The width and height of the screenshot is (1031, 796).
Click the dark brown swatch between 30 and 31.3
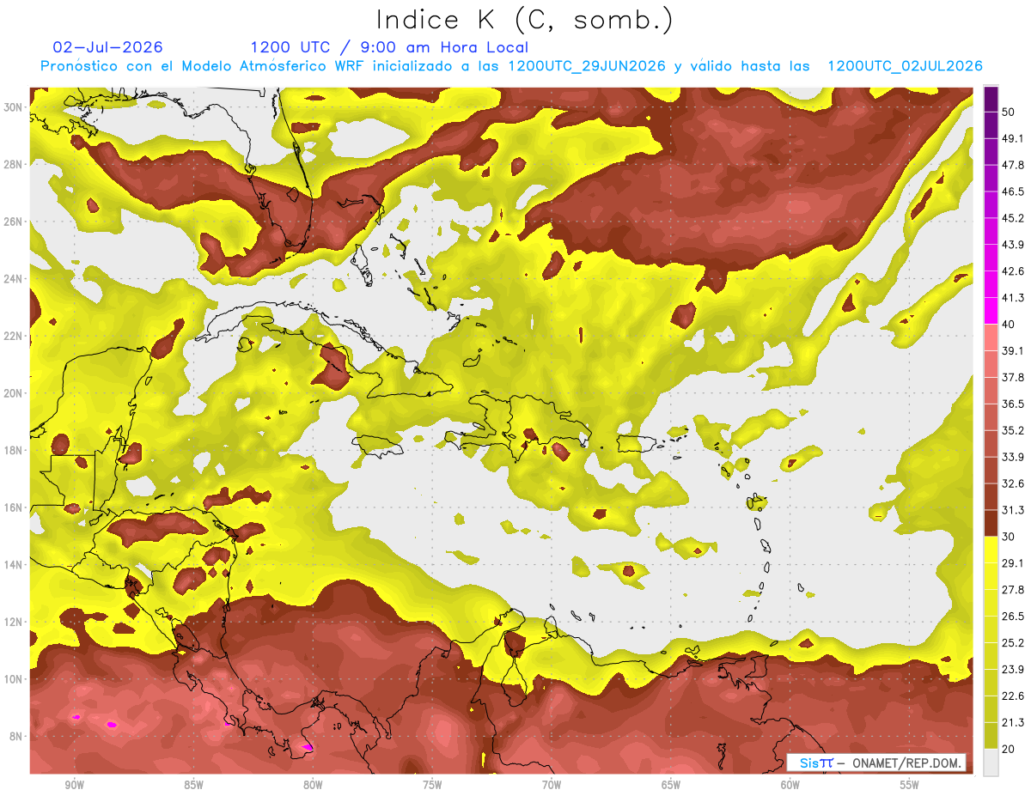tap(991, 524)
